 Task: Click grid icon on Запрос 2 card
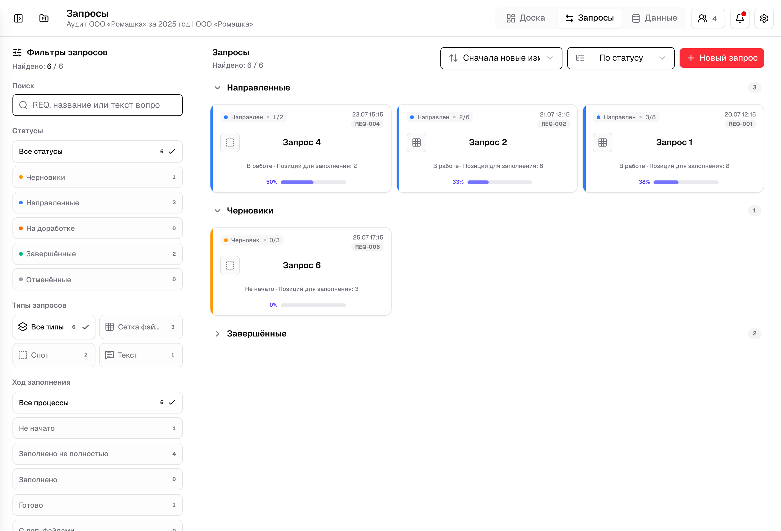pos(416,143)
